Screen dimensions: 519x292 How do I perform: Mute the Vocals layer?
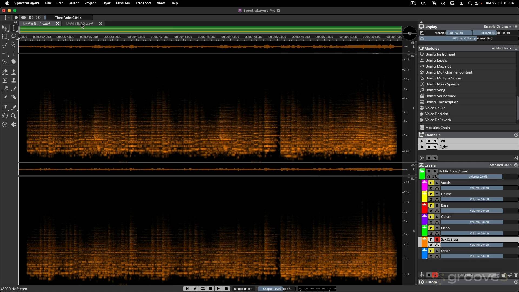point(431,183)
